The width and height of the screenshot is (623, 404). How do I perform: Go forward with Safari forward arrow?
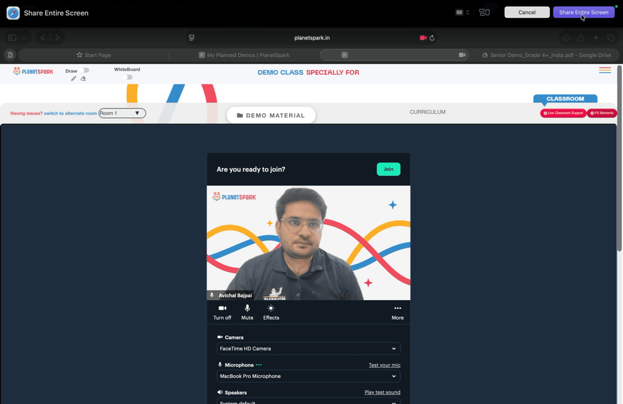tap(57, 38)
